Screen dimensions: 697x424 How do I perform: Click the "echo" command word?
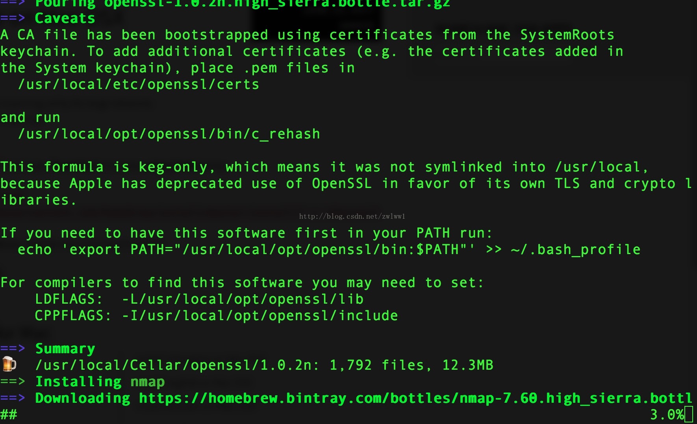click(x=35, y=250)
